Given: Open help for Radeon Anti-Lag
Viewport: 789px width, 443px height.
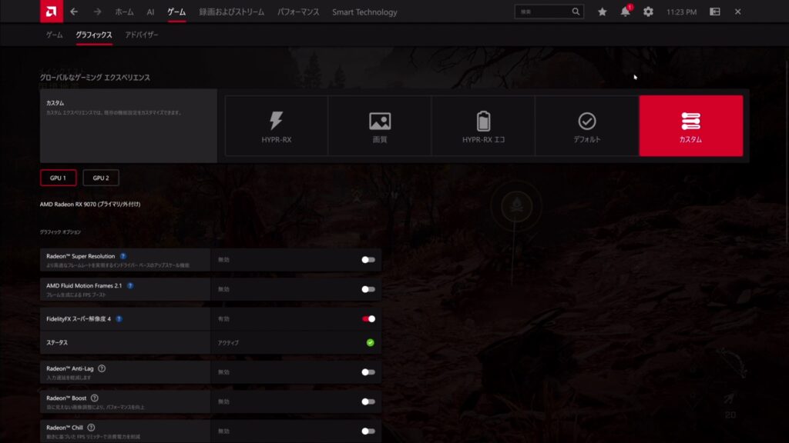Looking at the screenshot, I should click(102, 368).
